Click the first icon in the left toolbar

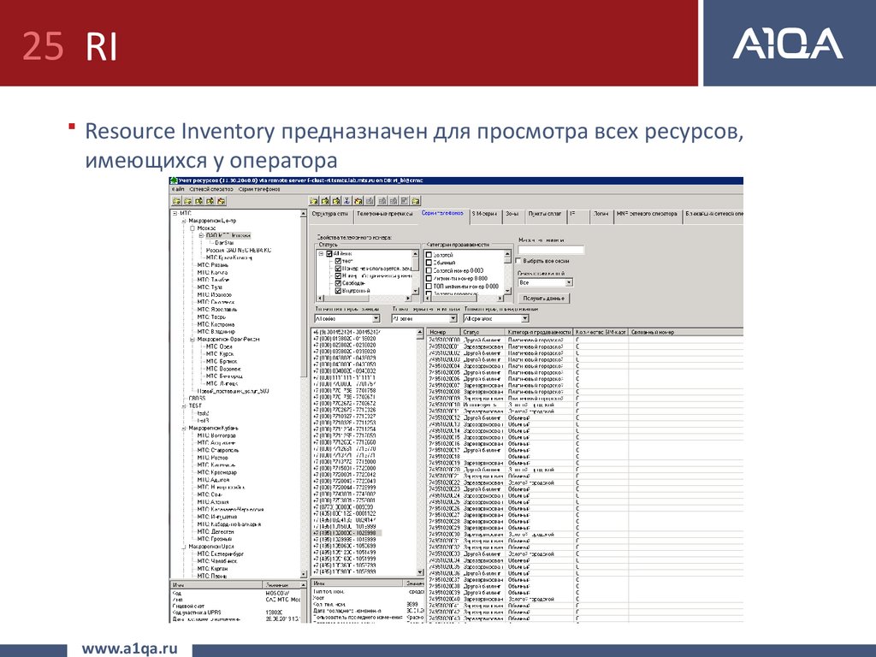[x=176, y=201]
